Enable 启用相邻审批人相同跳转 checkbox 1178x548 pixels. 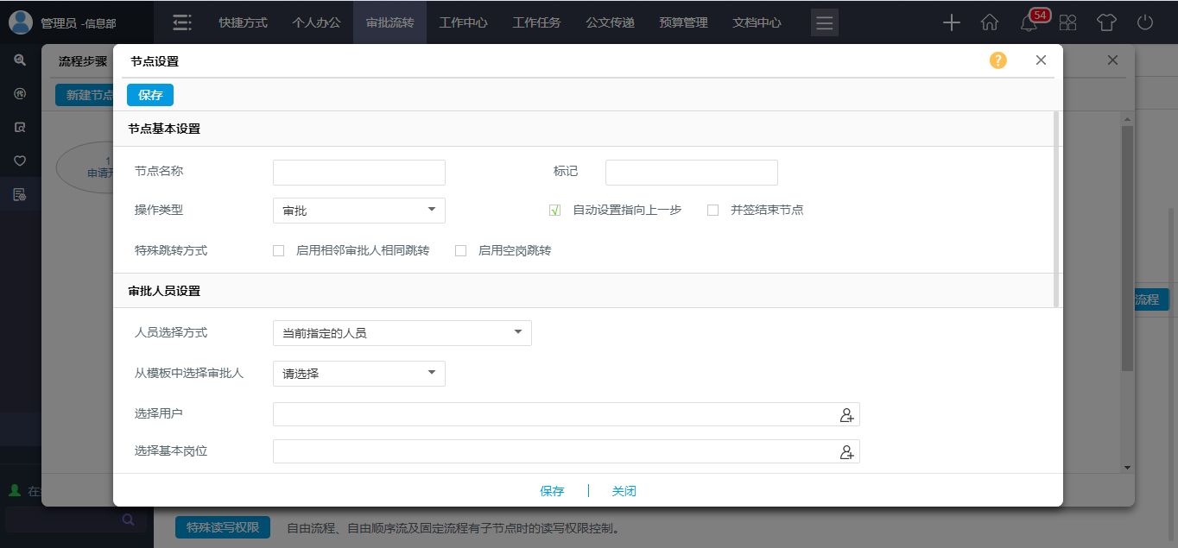278,251
